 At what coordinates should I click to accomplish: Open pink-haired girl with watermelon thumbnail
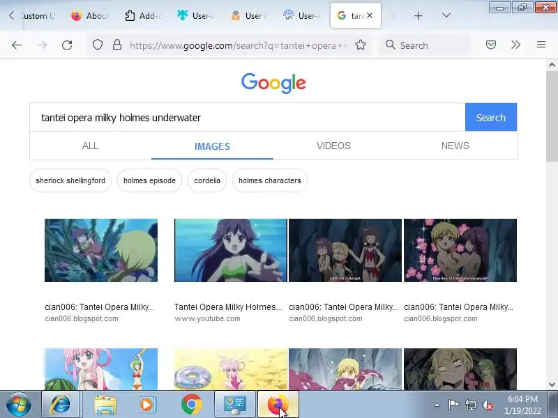[101, 369]
